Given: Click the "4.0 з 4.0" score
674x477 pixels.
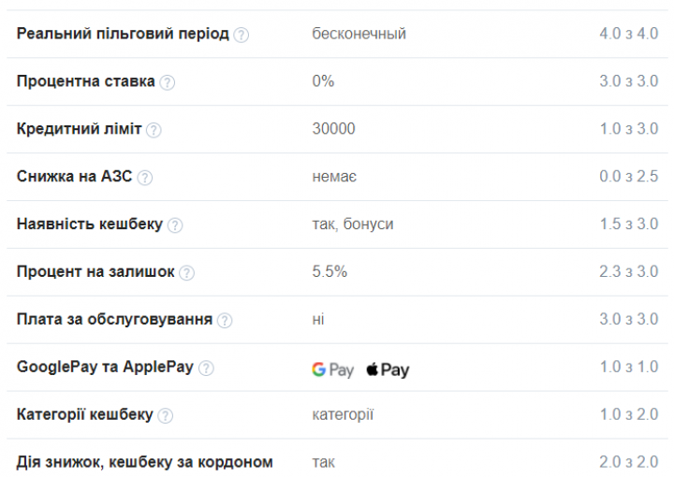Looking at the screenshot, I should [x=628, y=34].
